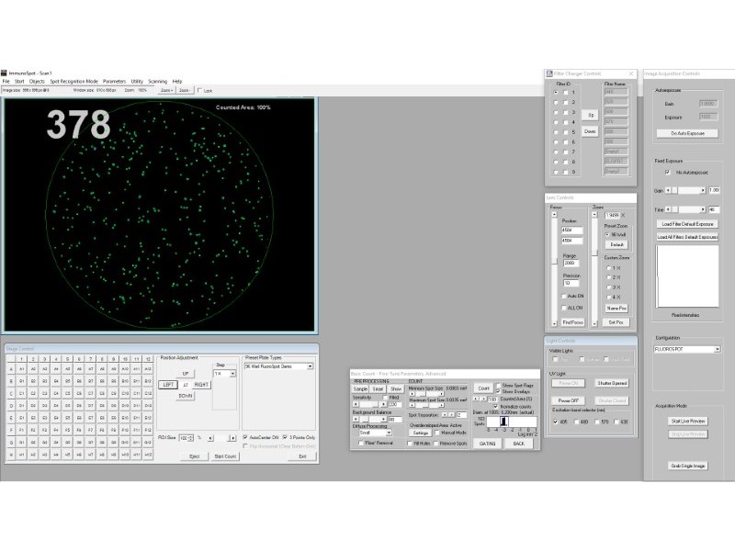This screenshot has height=551, width=735.
Task: Enable Manual Mode in the count dialog
Action: [x=435, y=432]
